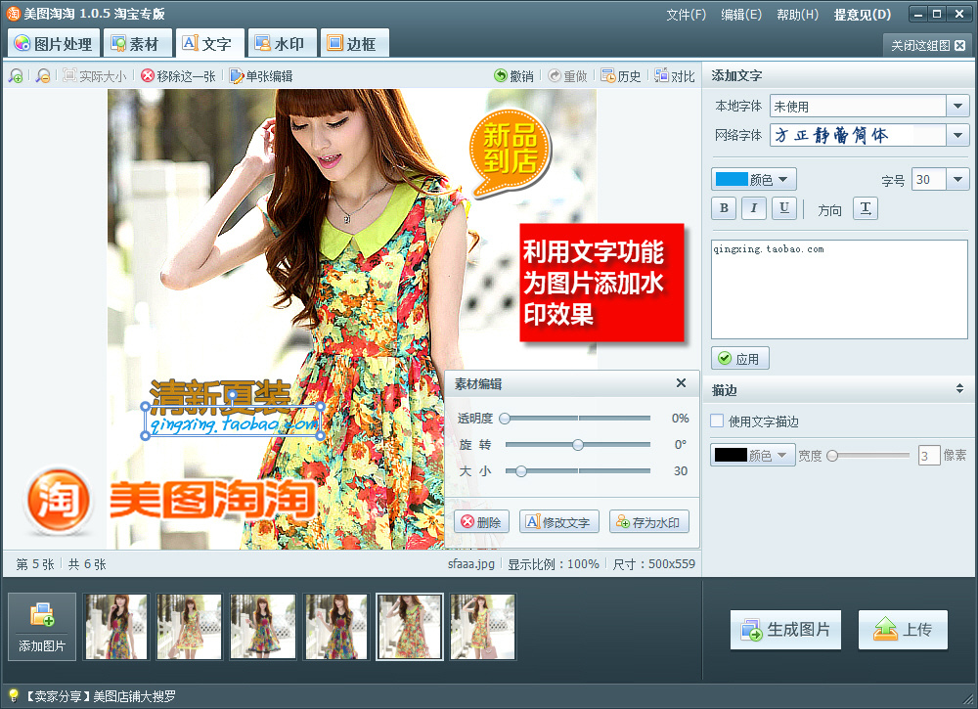Redo with the 重做 button

(567, 76)
